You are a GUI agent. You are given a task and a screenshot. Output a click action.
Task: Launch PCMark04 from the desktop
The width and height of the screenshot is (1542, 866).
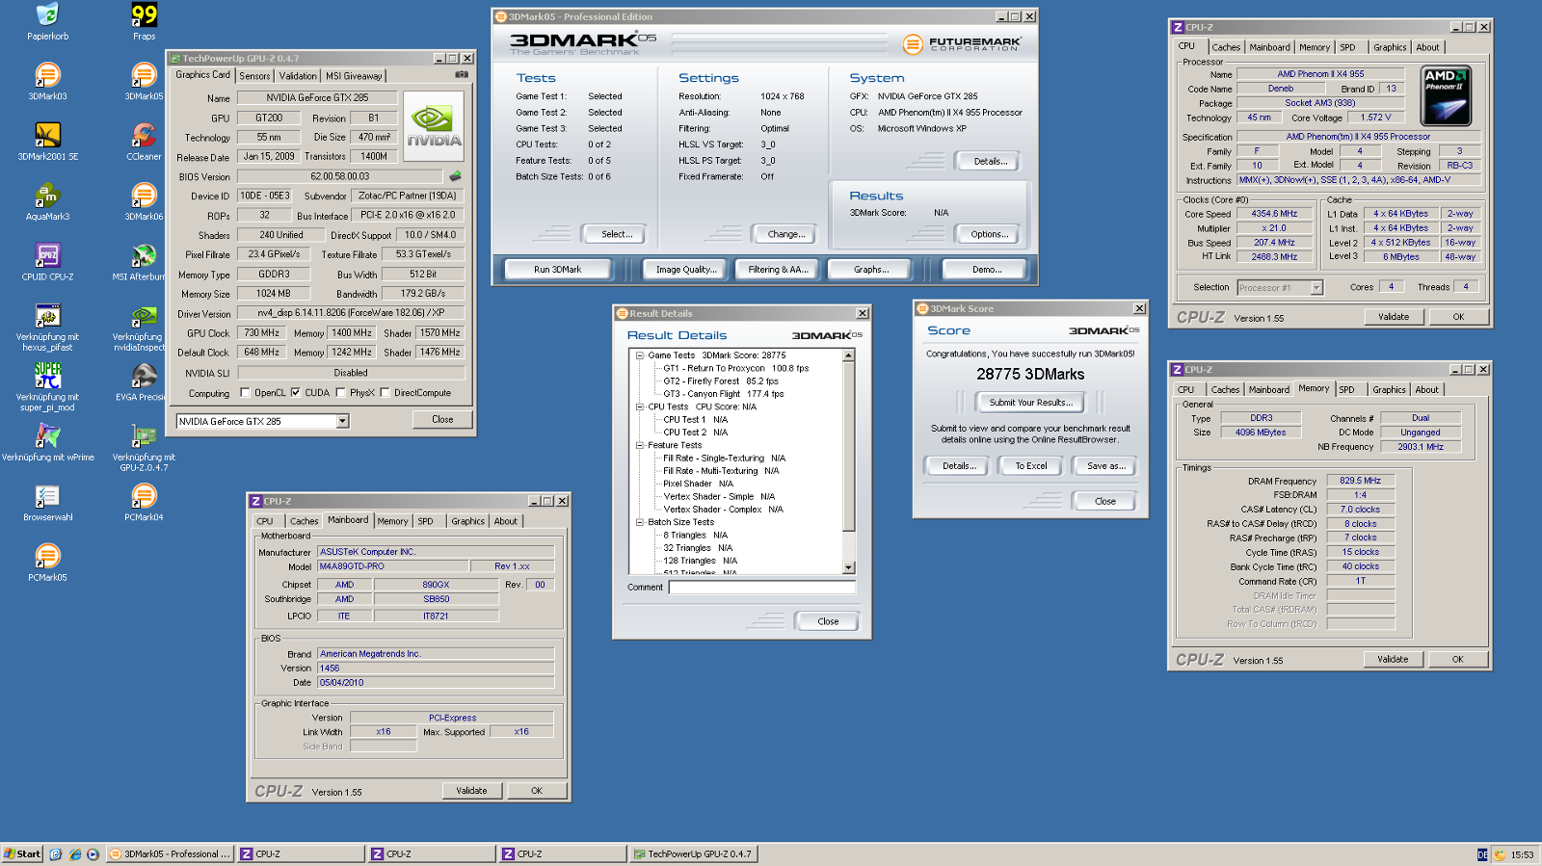coord(144,496)
